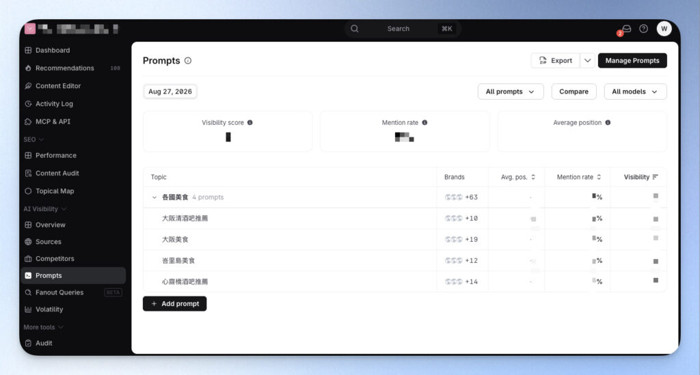Click the BETA badge on Fanout Queries
700x375 pixels.
113,292
